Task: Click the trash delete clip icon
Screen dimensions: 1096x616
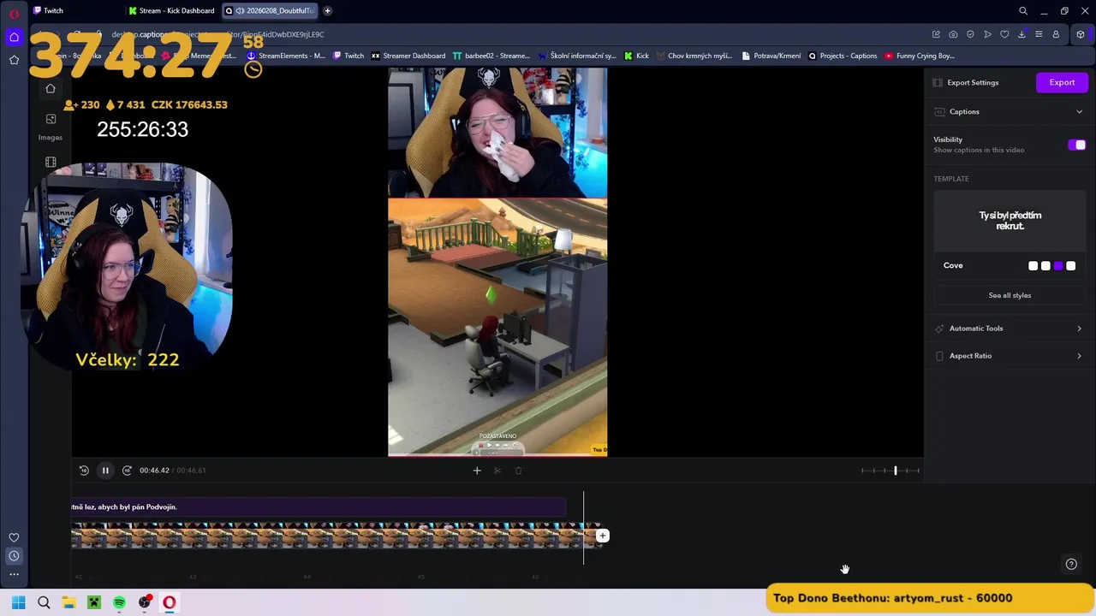Action: [518, 470]
